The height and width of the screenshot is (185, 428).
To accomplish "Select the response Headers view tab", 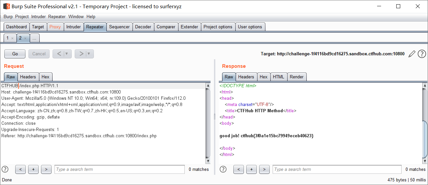I will (246, 77).
